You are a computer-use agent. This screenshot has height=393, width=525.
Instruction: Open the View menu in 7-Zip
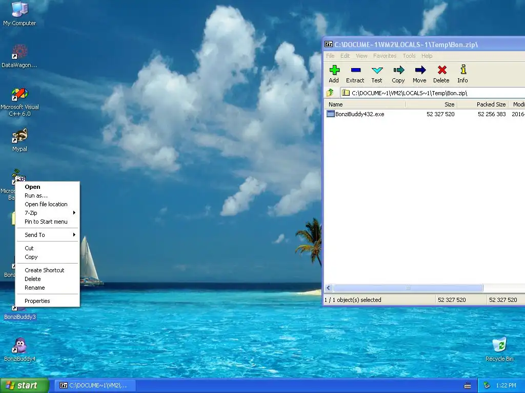[x=361, y=56]
